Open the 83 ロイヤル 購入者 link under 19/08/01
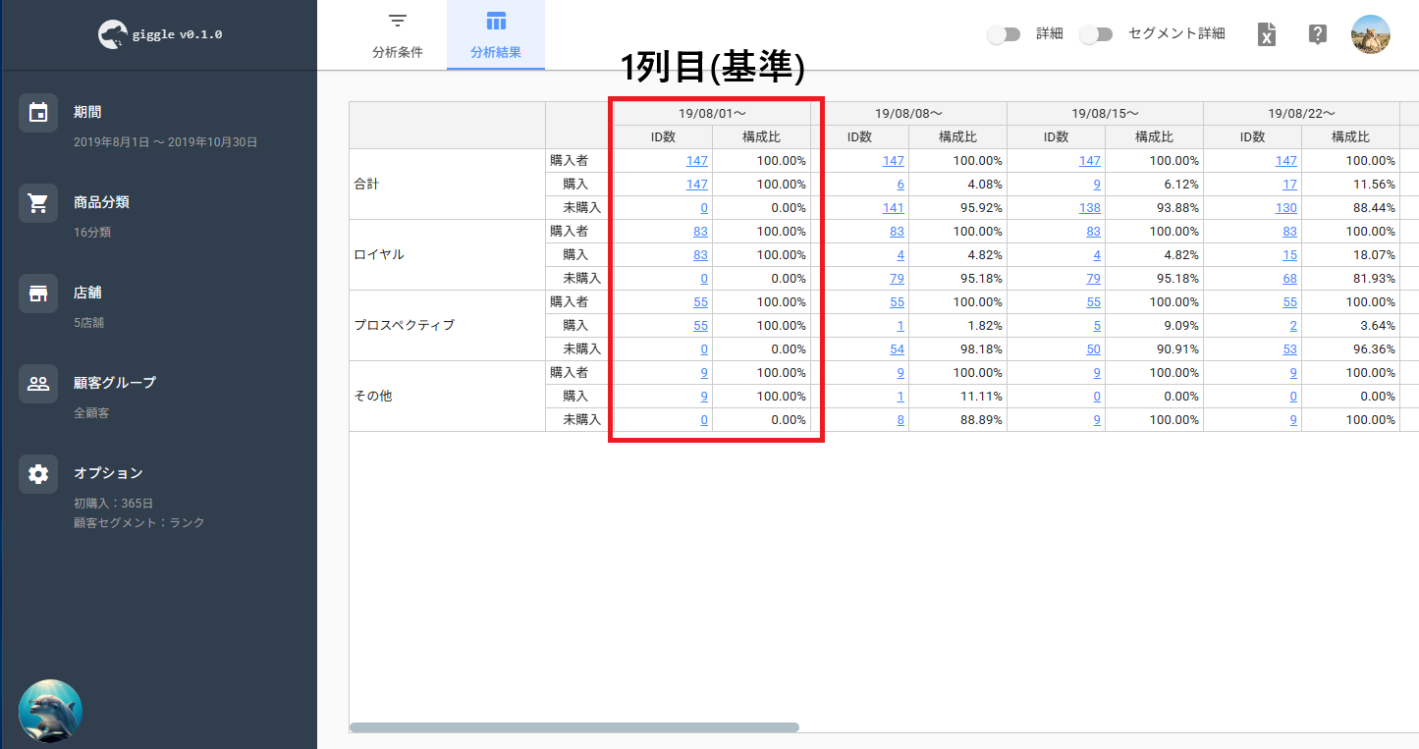 pos(700,232)
